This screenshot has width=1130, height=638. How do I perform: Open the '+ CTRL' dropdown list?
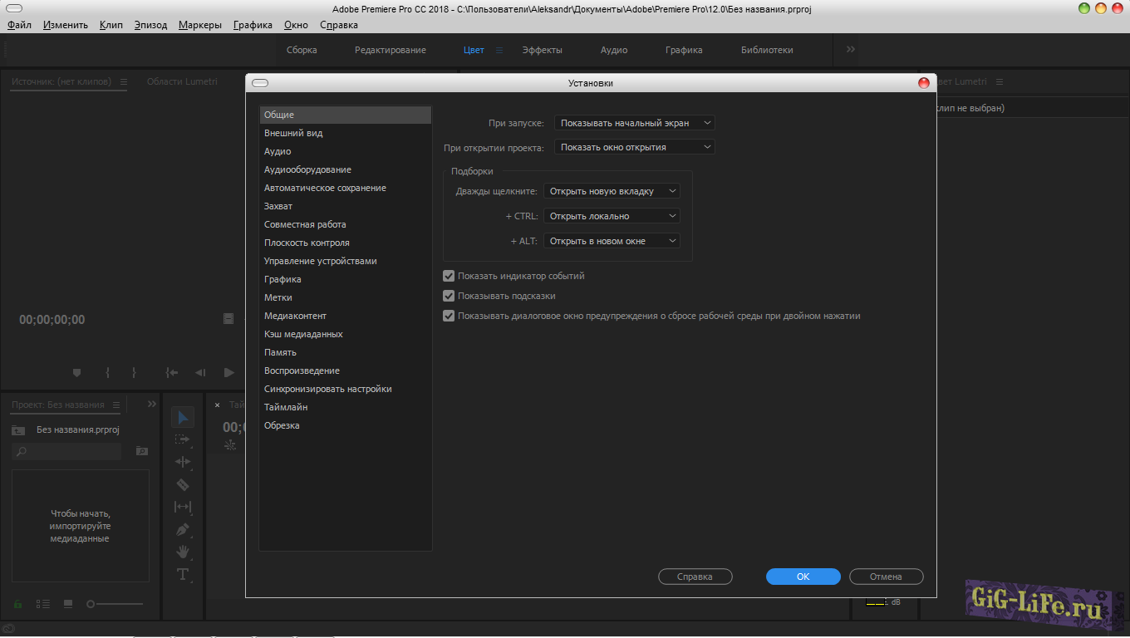612,216
